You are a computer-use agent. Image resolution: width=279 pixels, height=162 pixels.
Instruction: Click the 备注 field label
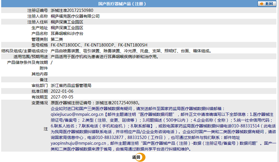(x=44, y=80)
